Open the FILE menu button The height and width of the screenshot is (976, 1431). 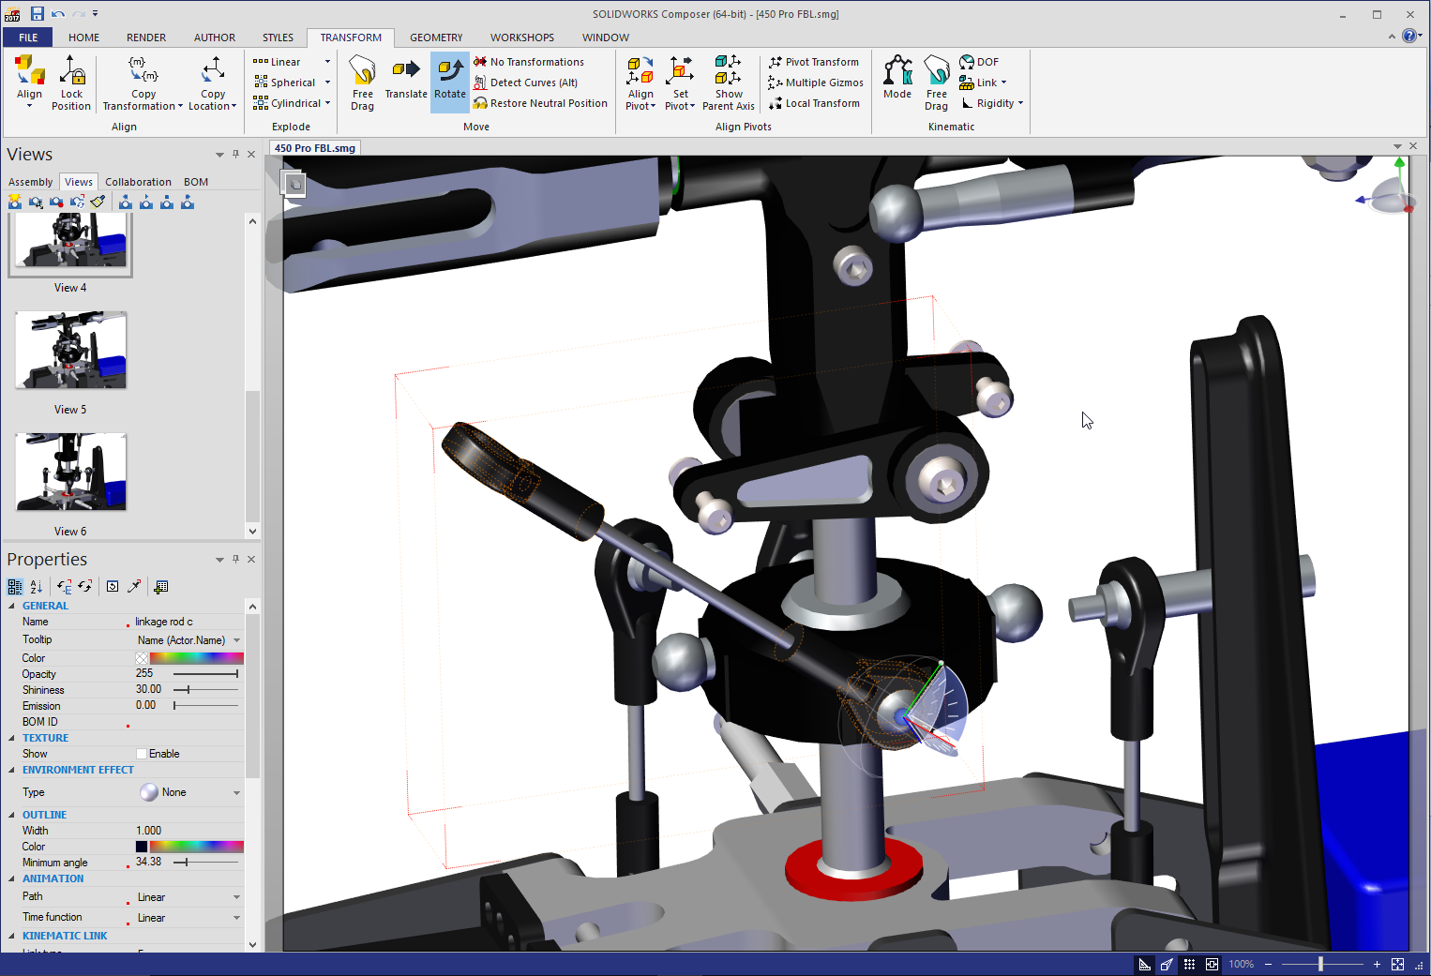(x=28, y=38)
